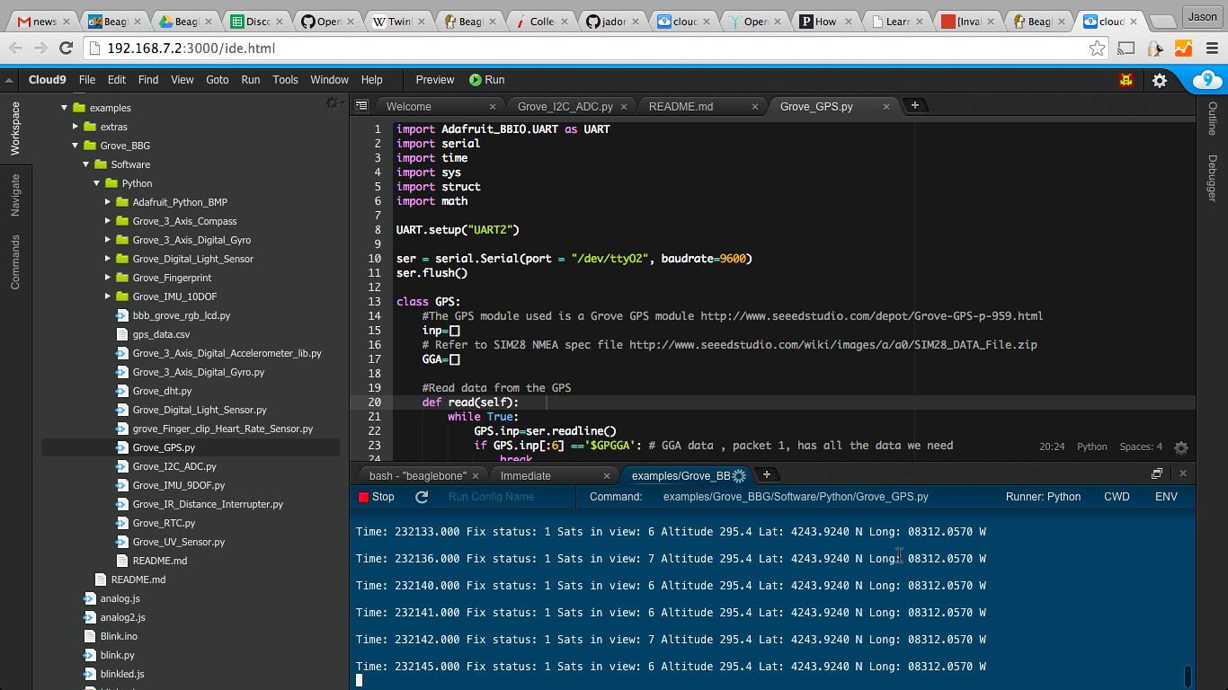1228x690 pixels.
Task: Toggle the Debugger side panel
Action: coord(1212,178)
